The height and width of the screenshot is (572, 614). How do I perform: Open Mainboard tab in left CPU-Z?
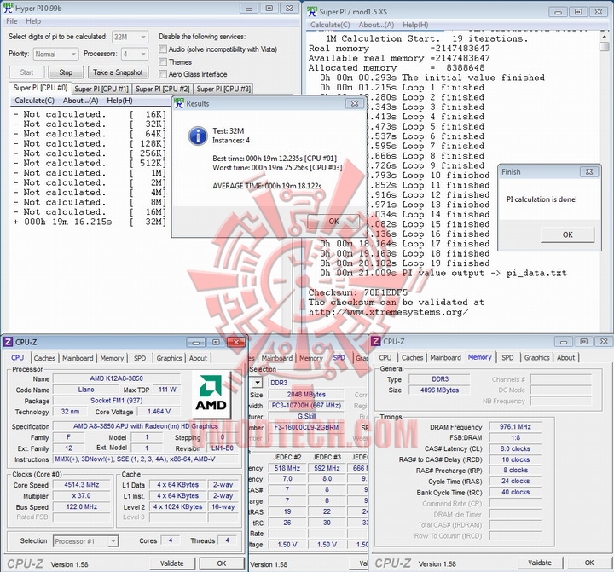78,358
